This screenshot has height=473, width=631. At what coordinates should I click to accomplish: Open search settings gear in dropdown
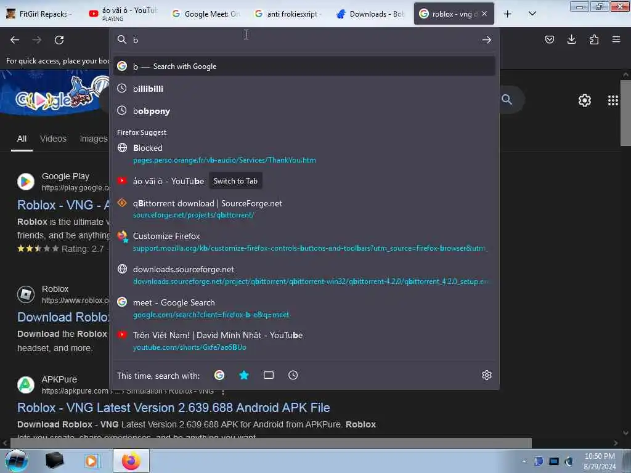487,375
